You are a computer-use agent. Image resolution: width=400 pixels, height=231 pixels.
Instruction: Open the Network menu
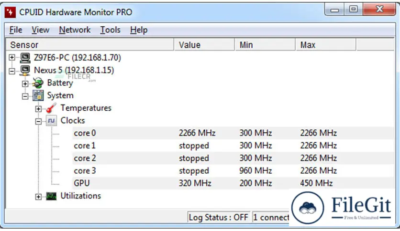pyautogui.click(x=75, y=30)
